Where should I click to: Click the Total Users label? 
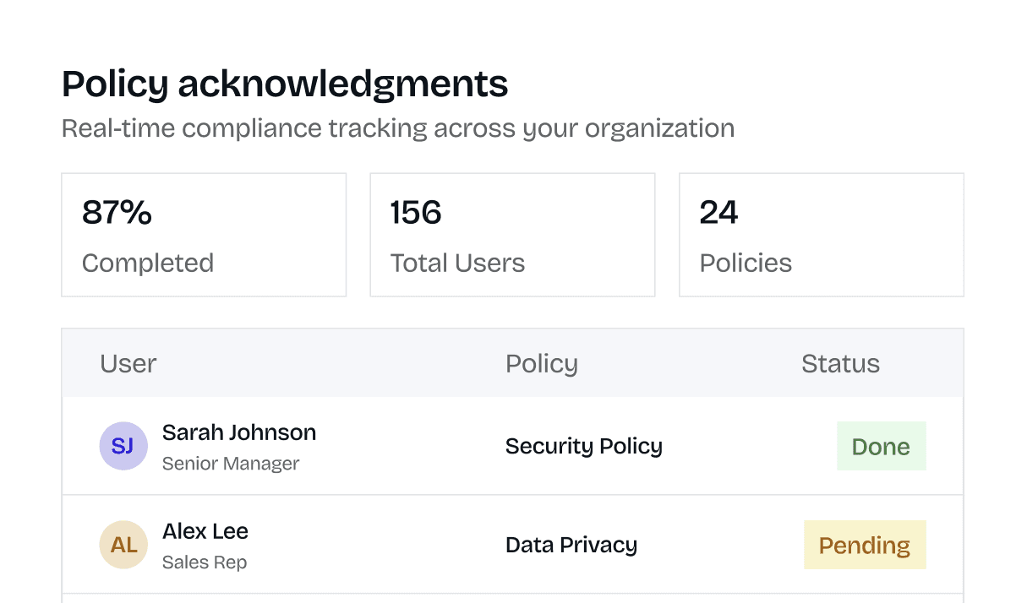click(x=457, y=263)
